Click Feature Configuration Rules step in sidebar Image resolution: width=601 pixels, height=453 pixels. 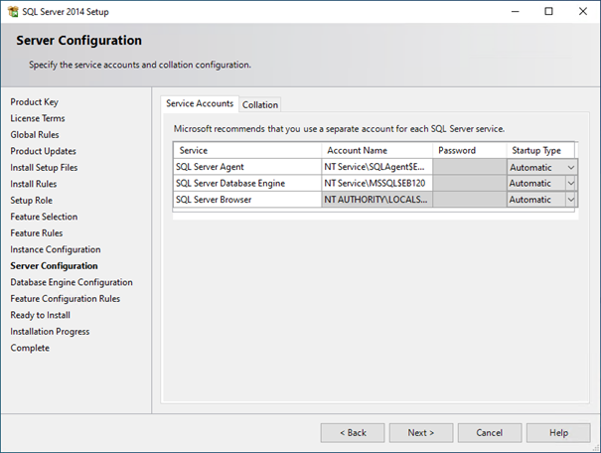66,299
